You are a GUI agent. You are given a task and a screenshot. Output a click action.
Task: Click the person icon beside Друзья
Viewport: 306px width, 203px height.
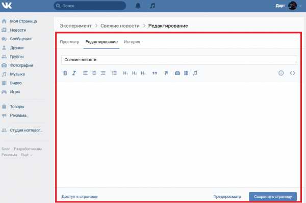(x=4, y=47)
